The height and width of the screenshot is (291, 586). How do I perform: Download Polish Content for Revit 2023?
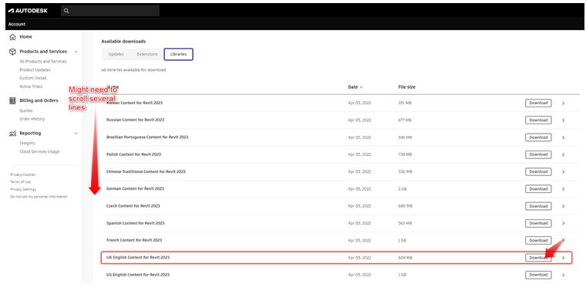pyautogui.click(x=538, y=154)
